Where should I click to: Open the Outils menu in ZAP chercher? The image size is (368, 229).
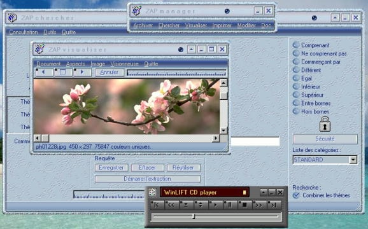coord(50,32)
